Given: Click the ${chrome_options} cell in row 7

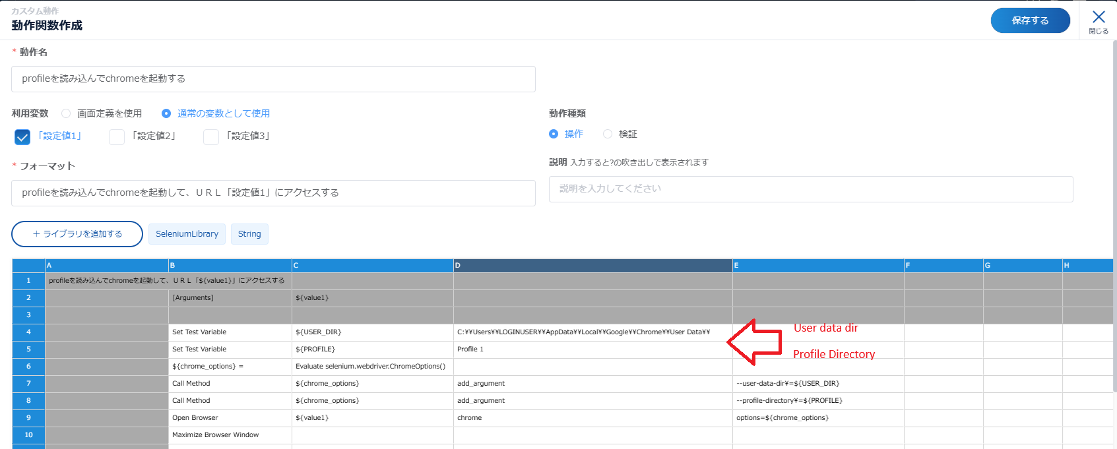Looking at the screenshot, I should click(372, 384).
